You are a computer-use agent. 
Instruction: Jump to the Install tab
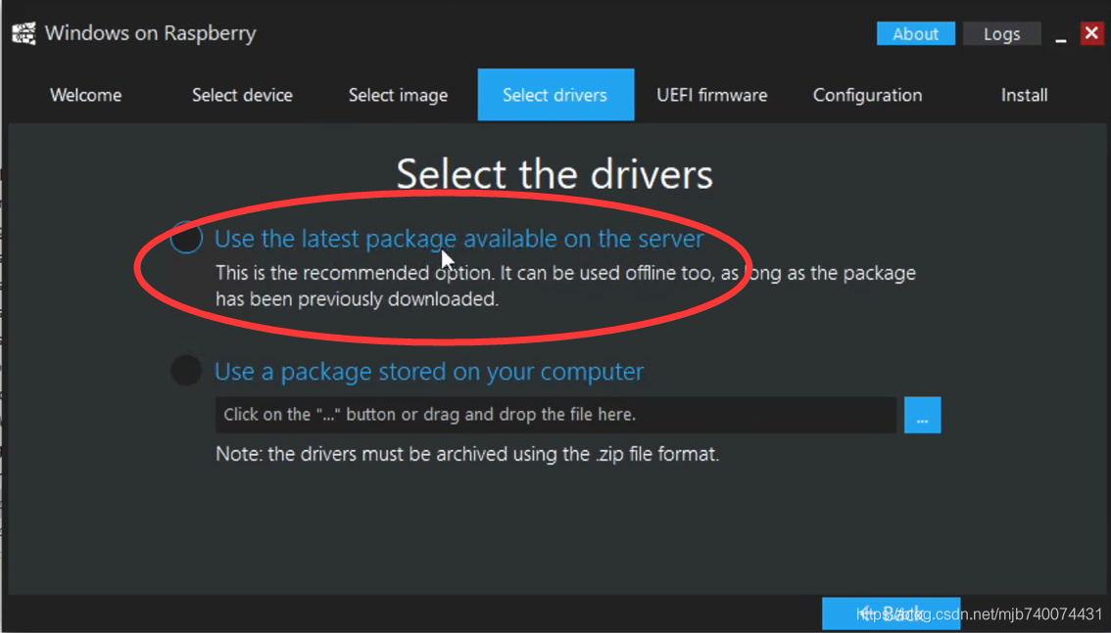point(1024,95)
